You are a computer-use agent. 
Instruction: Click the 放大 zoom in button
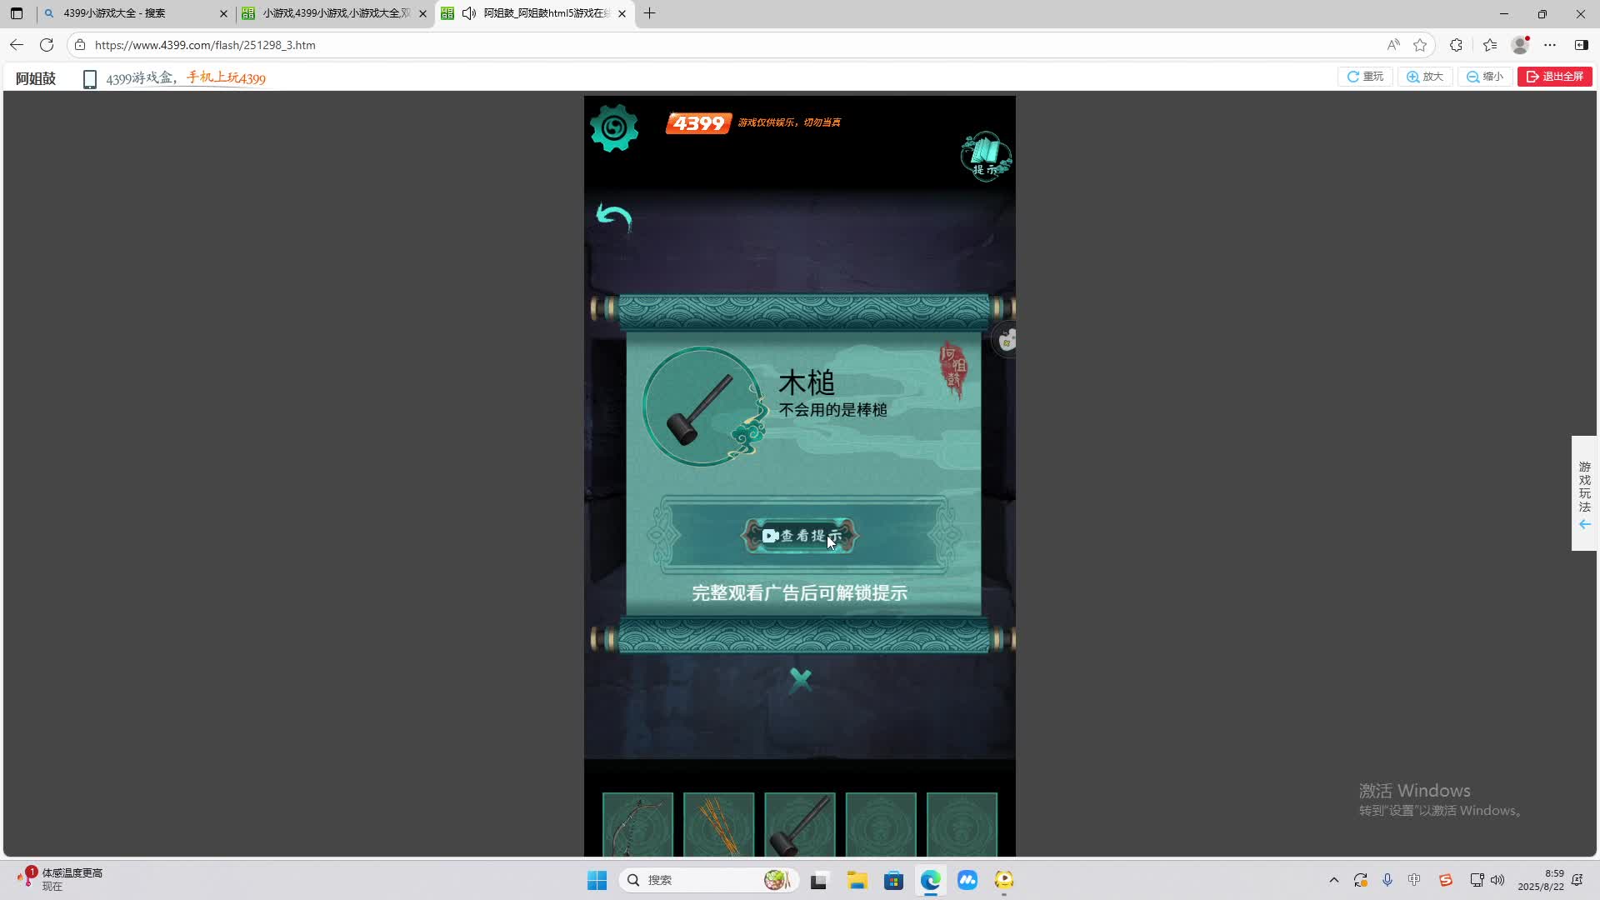1425,77
